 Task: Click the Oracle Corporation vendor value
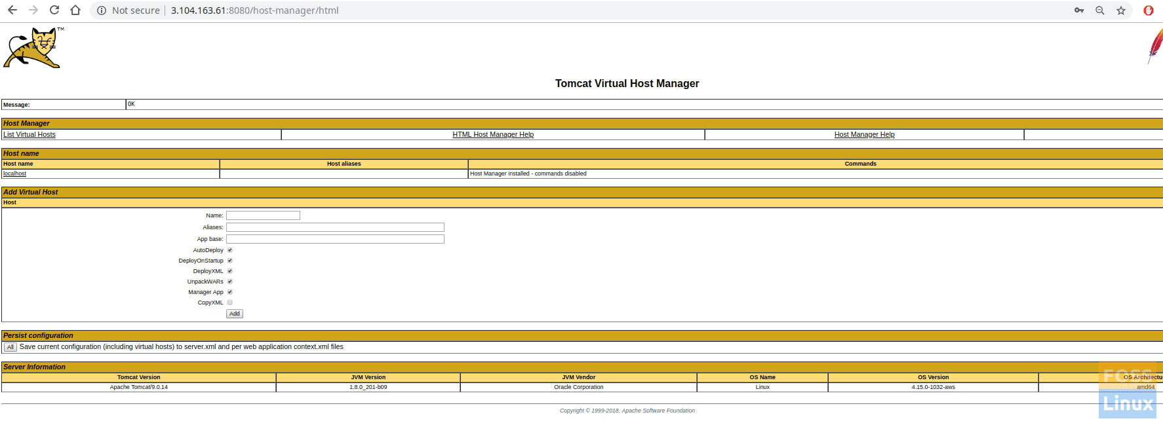click(579, 387)
